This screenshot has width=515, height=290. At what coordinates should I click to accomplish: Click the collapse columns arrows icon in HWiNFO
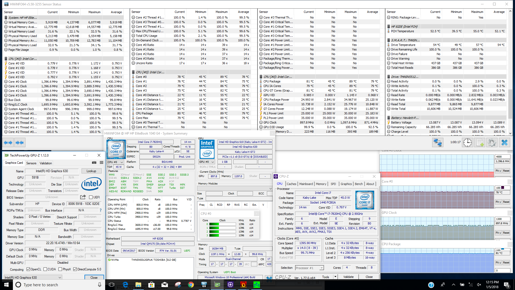pos(20,143)
